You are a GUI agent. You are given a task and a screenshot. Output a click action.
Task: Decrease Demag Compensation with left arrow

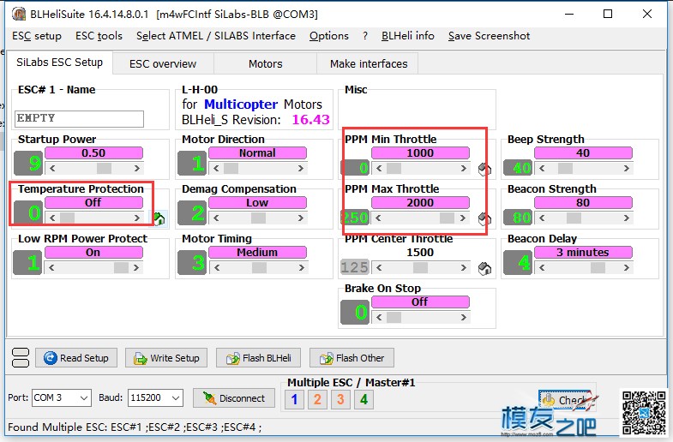pos(216,218)
